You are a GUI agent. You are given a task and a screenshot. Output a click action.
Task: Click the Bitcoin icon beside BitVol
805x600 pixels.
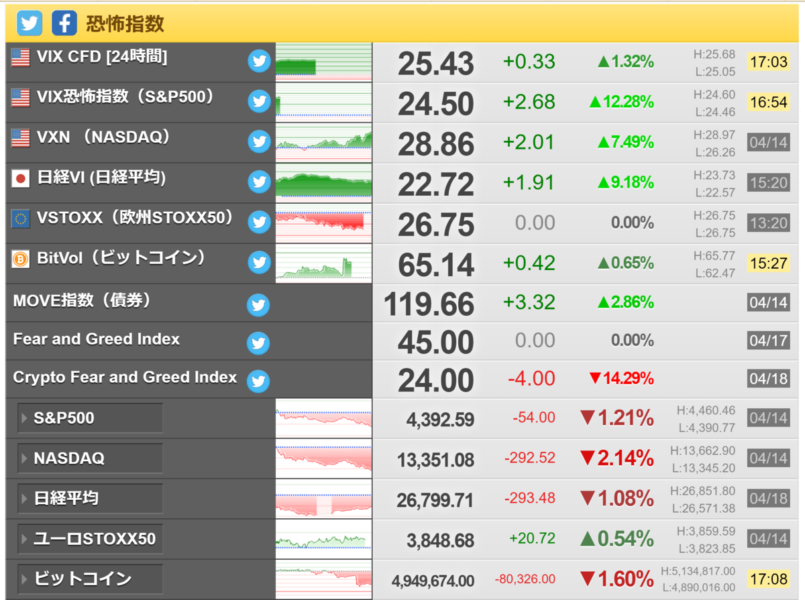point(21,259)
